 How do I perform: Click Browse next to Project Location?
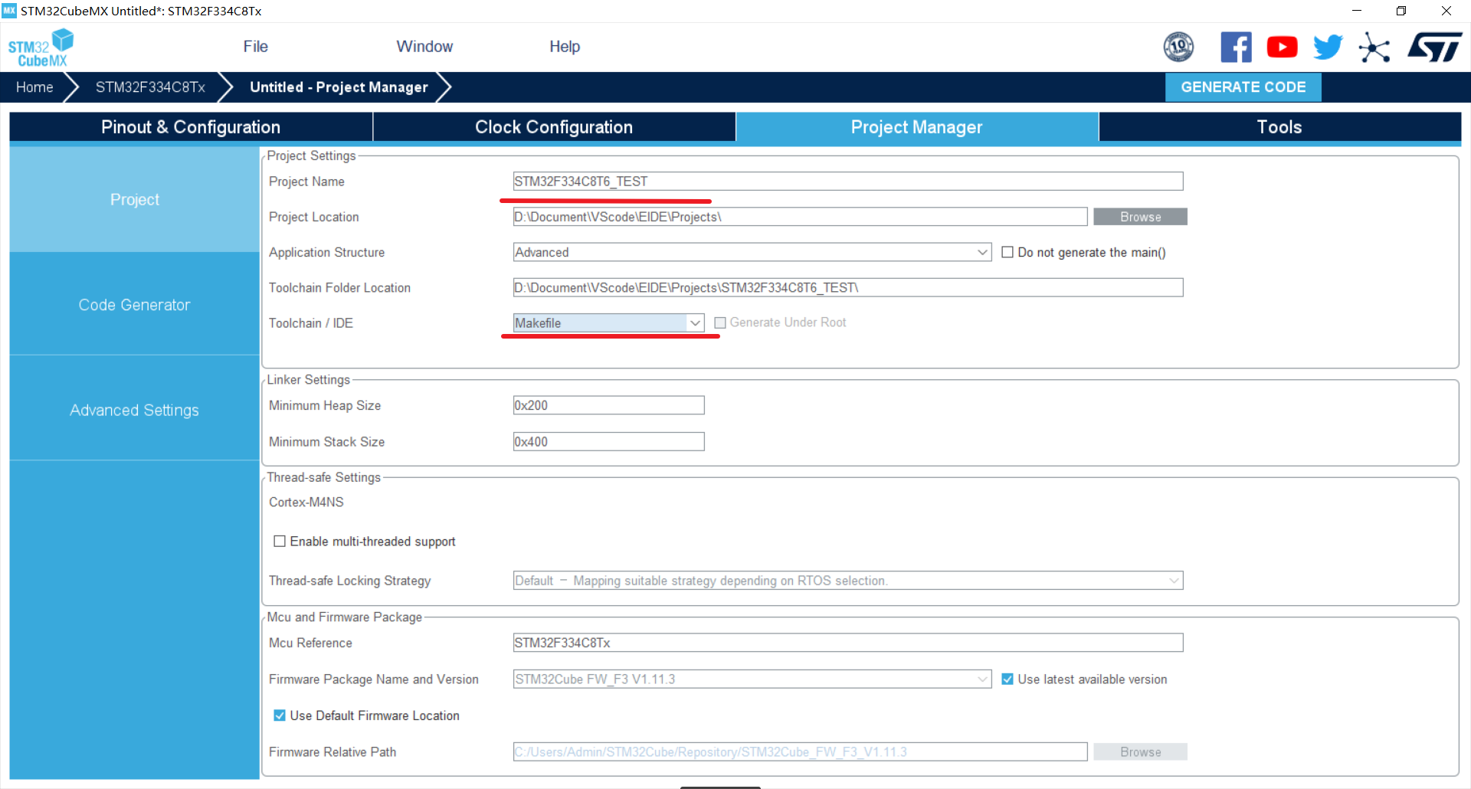(x=1140, y=217)
